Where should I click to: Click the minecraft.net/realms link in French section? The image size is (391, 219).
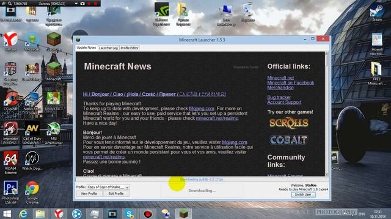pyautogui.click(x=104, y=157)
